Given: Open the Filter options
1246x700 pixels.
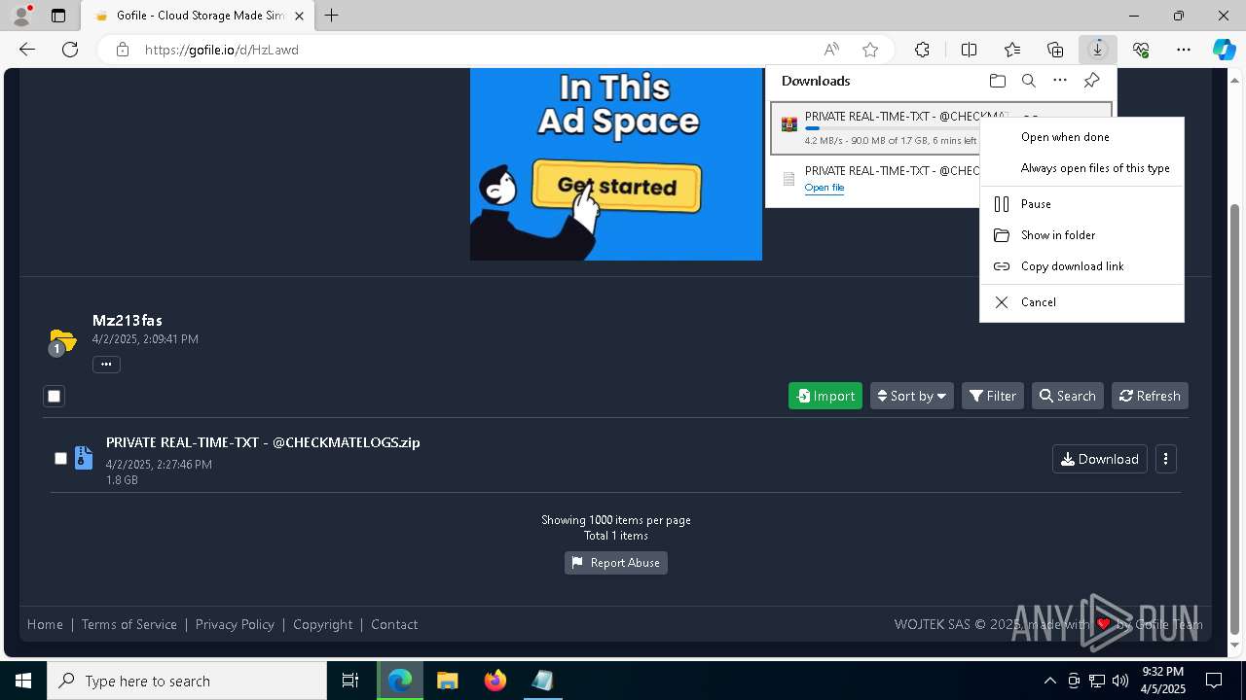Looking at the screenshot, I should (993, 396).
